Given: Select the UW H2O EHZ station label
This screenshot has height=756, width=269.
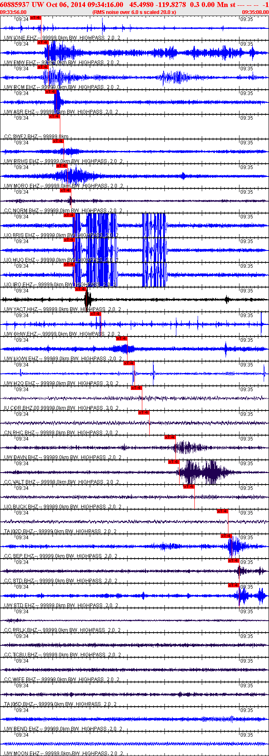Looking at the screenshot, I should point(20,383).
